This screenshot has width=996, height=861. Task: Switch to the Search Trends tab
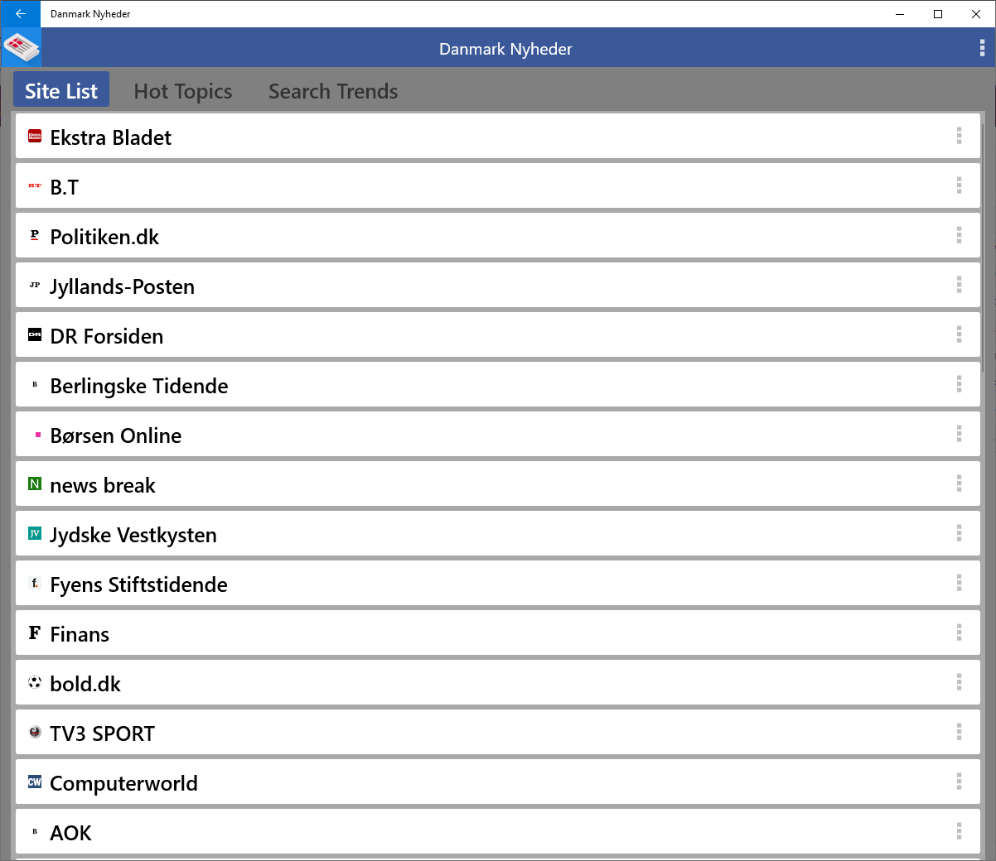point(333,91)
